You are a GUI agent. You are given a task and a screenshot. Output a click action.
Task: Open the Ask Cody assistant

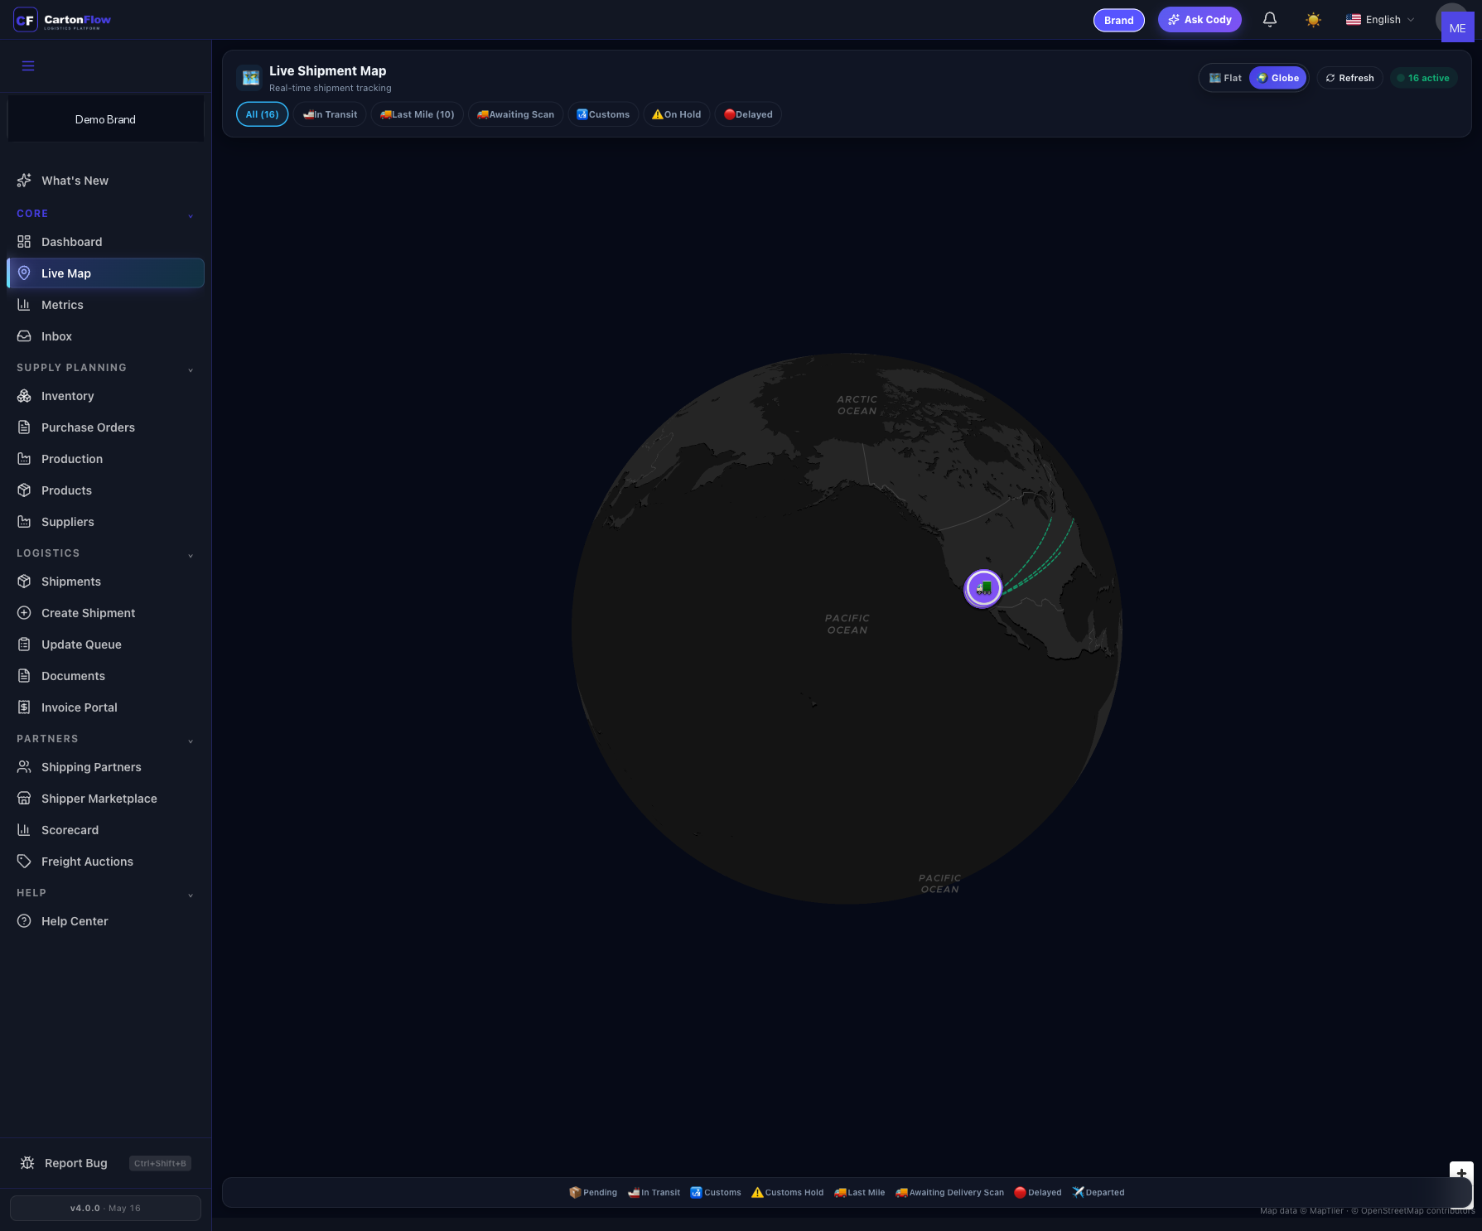[1200, 20]
